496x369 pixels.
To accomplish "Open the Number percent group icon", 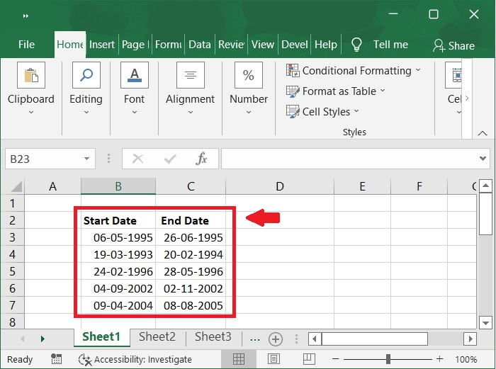I will (x=249, y=75).
